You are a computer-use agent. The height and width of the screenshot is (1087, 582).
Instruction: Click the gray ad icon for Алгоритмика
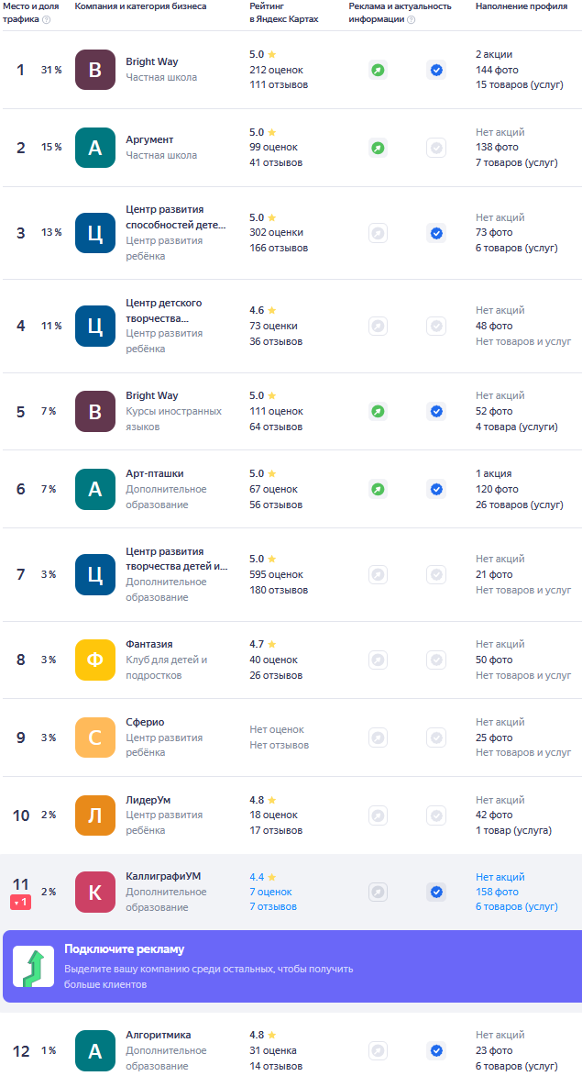pyautogui.click(x=378, y=1051)
